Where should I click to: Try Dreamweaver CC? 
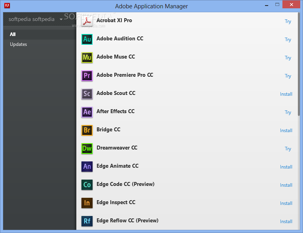coord(288,149)
